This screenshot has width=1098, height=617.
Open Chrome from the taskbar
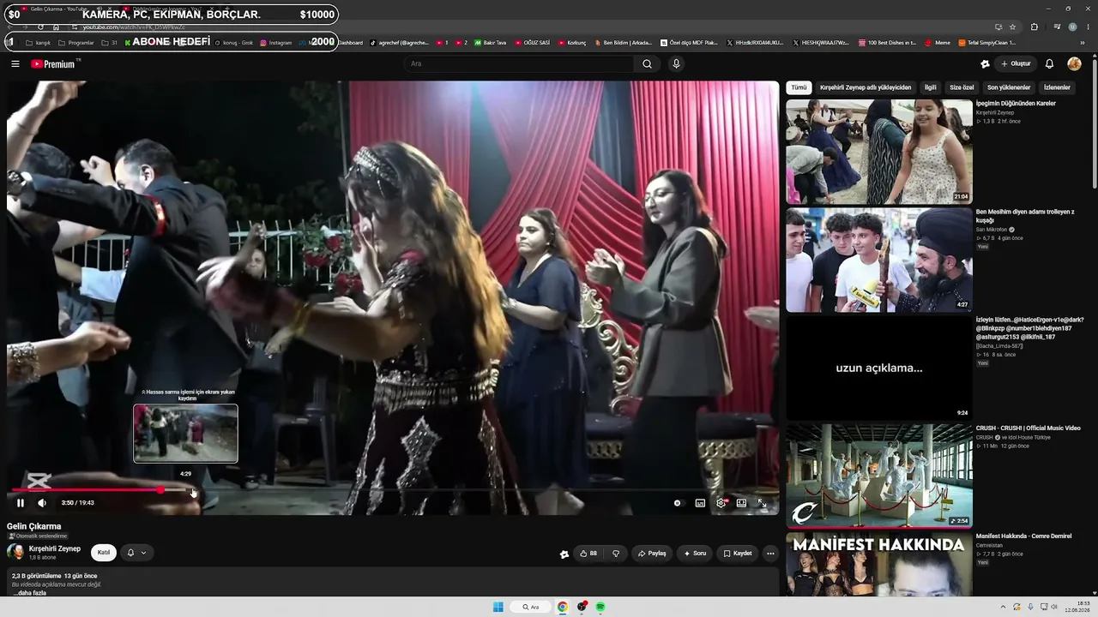[x=563, y=607]
